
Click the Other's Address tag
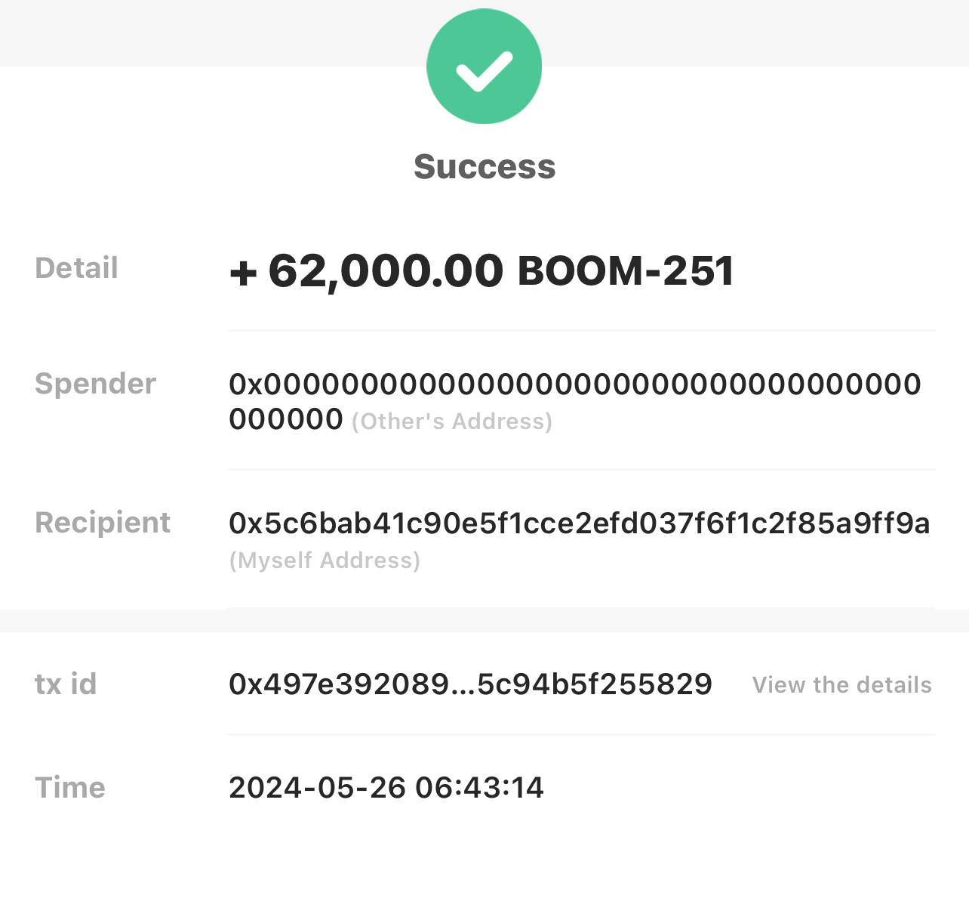click(452, 421)
